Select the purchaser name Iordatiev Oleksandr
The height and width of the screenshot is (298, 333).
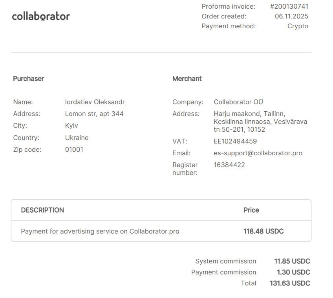pos(95,102)
